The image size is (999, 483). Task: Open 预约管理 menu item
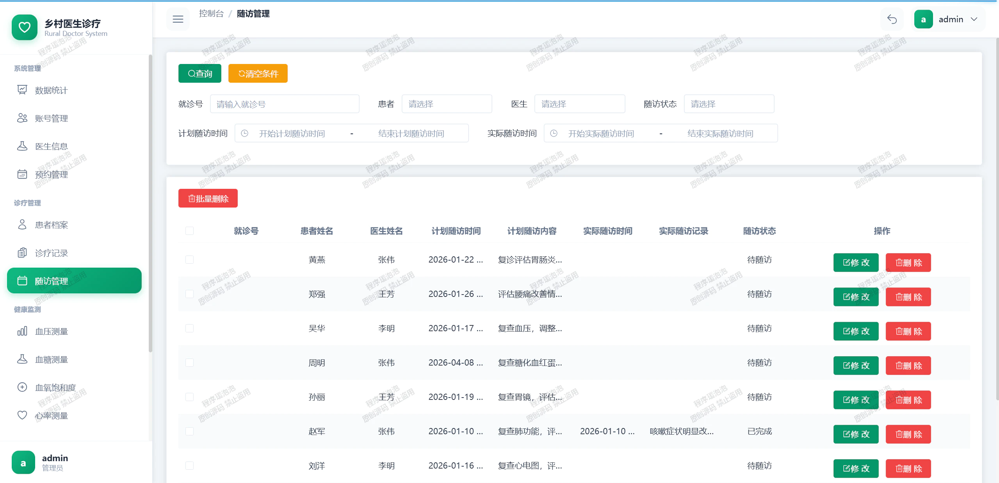coord(74,174)
